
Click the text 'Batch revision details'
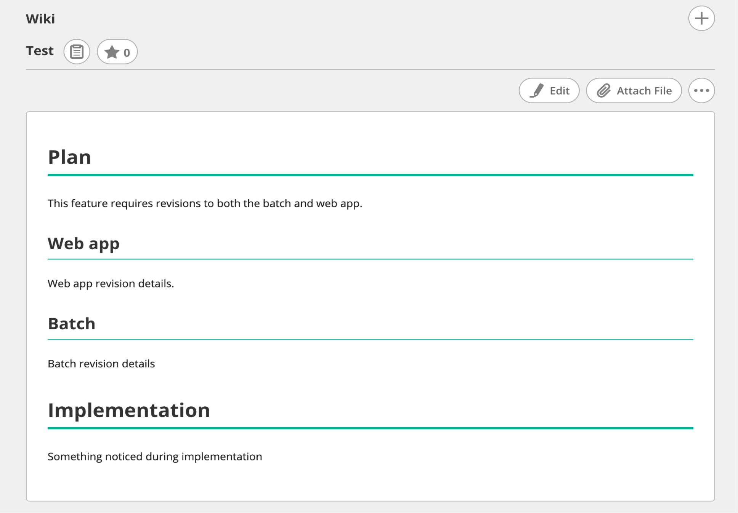[101, 364]
